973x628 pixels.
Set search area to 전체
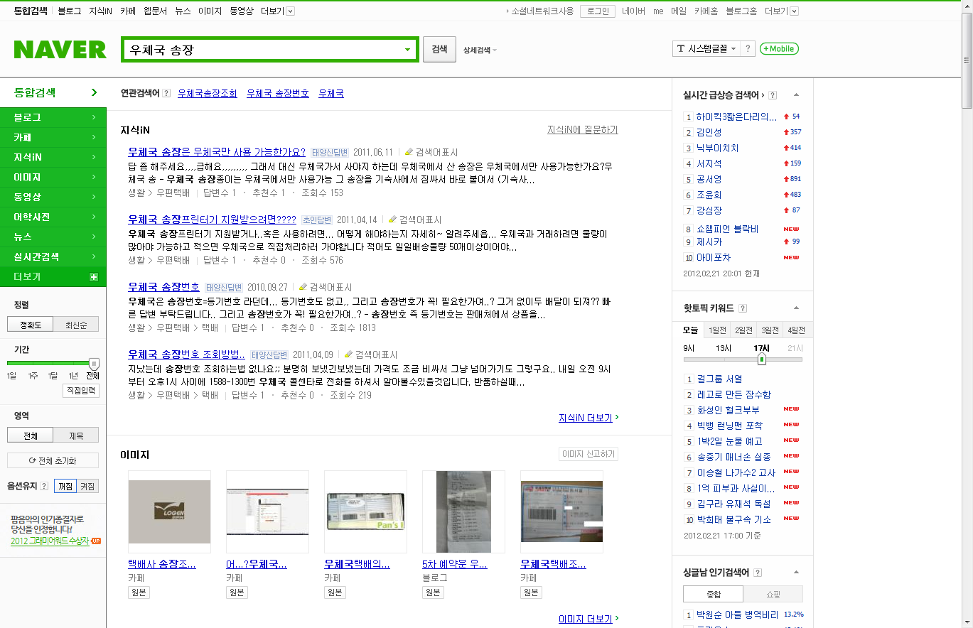click(x=31, y=435)
